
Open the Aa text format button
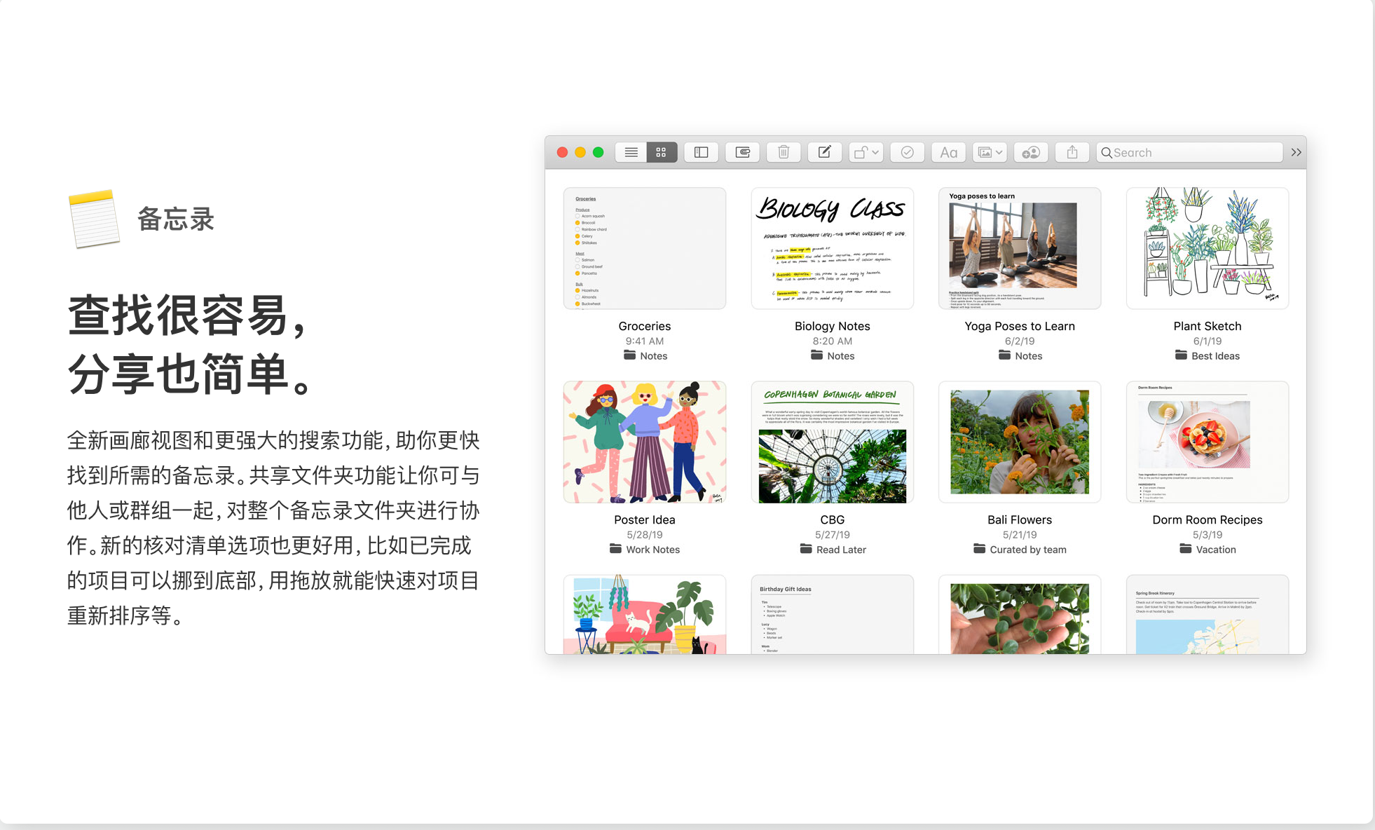948,152
